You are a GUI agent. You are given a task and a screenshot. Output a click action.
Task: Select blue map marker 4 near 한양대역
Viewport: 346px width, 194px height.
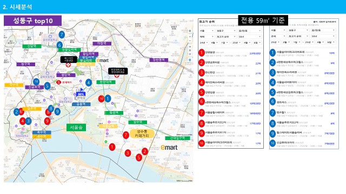tap(89, 82)
